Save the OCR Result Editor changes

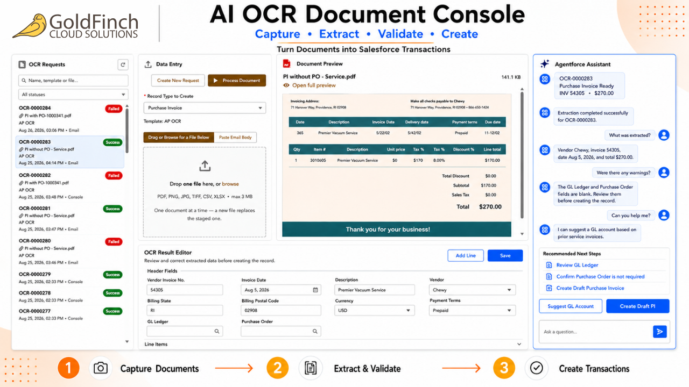pos(505,256)
